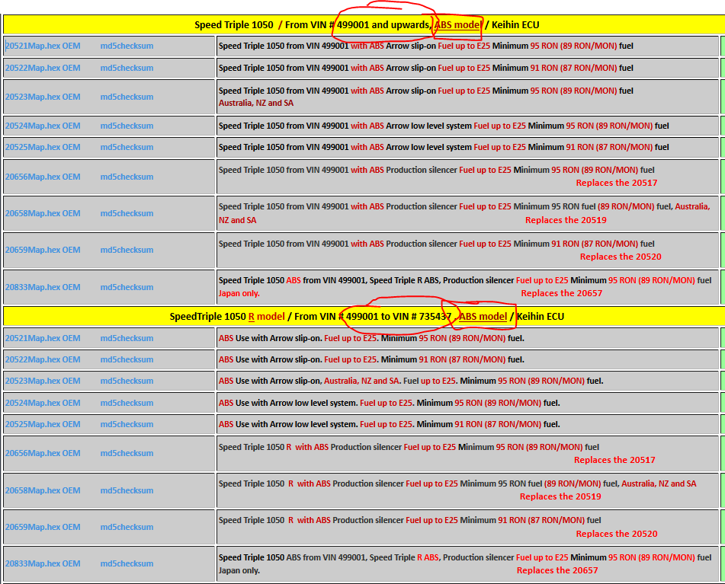The height and width of the screenshot is (584, 725).
Task: Click md5checksum beside 20525Map.hex in VIN upwards section
Action: point(127,147)
